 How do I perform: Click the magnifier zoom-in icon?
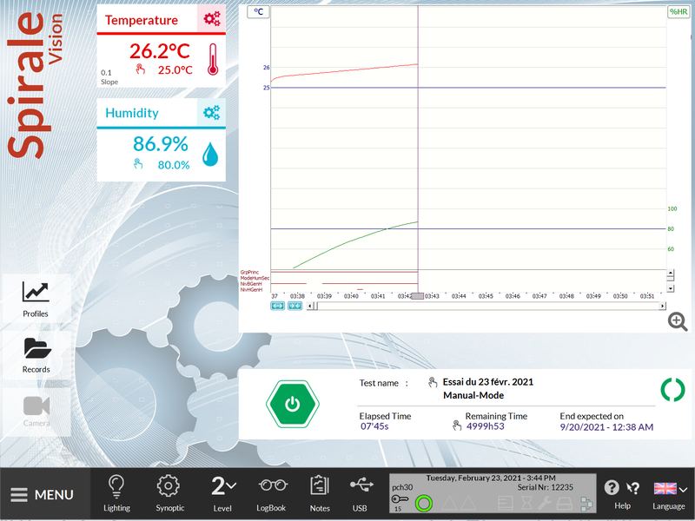pyautogui.click(x=678, y=322)
